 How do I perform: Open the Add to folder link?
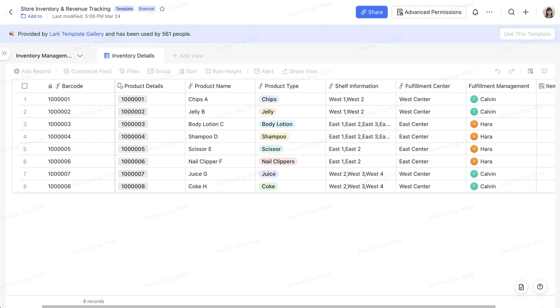tap(31, 16)
